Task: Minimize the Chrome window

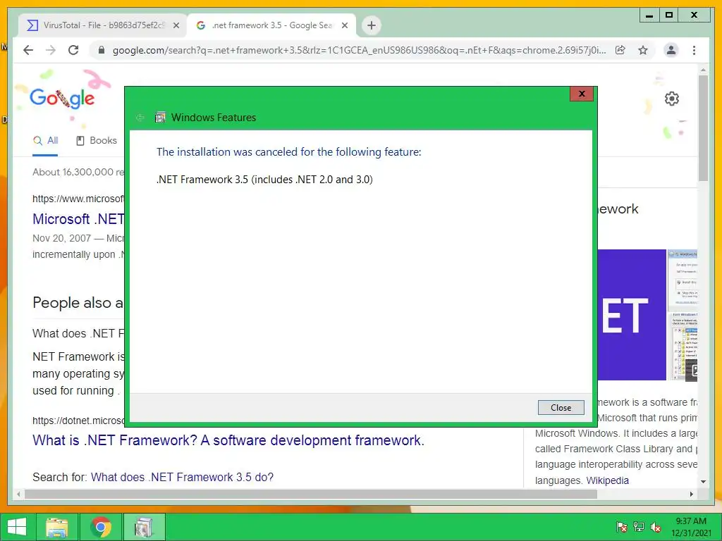Action: (649, 15)
